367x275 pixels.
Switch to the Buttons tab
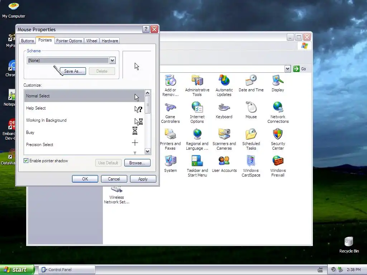27,41
